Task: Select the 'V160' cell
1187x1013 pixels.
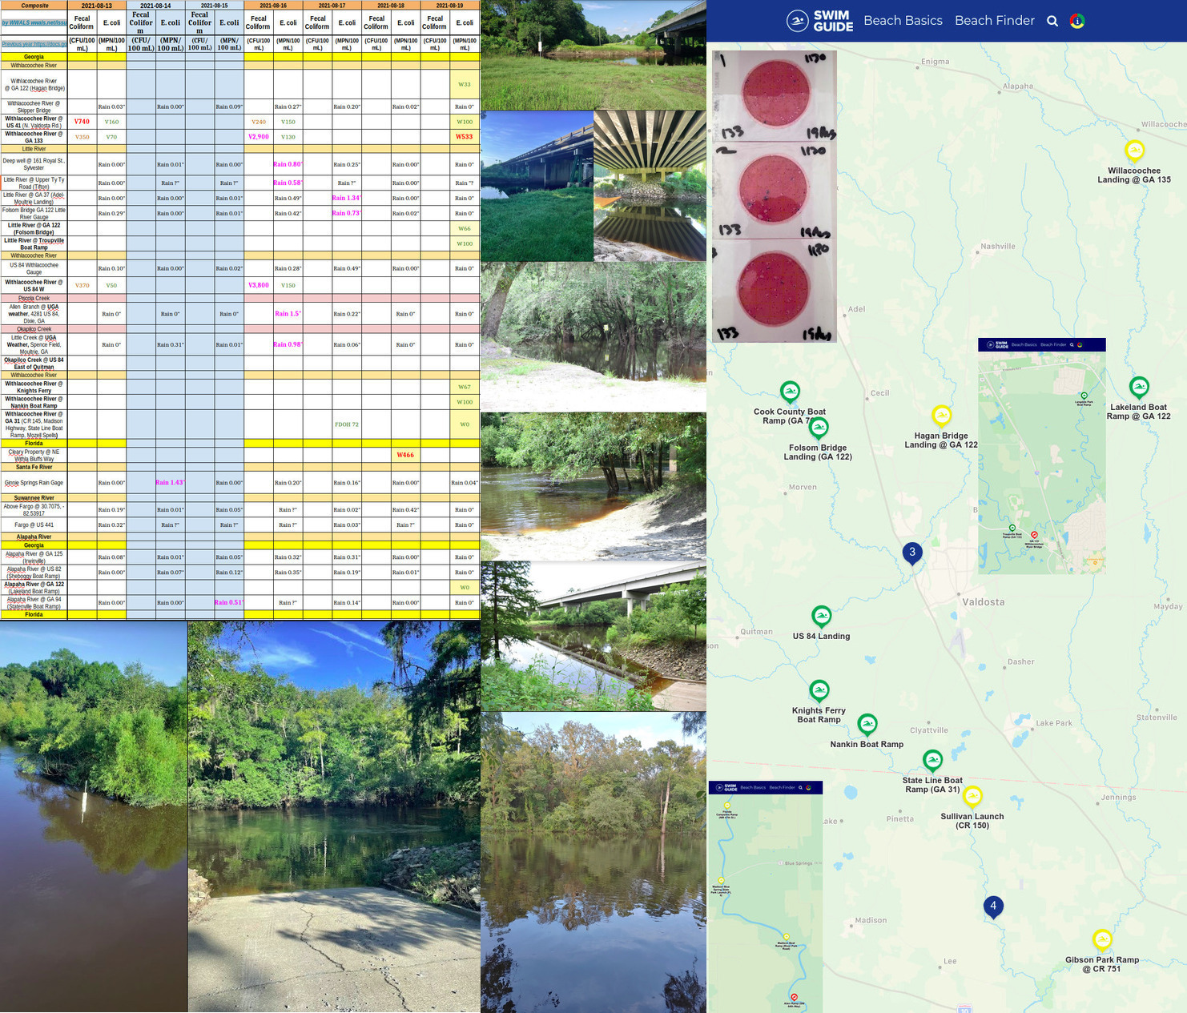Action: [111, 122]
